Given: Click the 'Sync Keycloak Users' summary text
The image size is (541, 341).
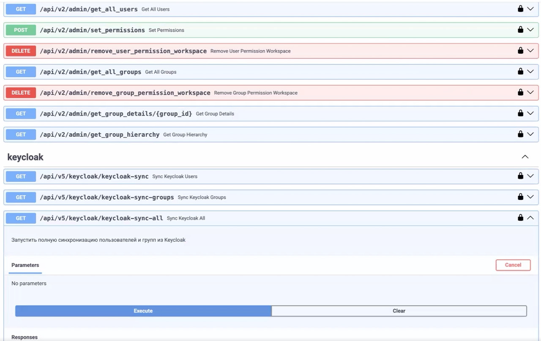Looking at the screenshot, I should click(175, 176).
